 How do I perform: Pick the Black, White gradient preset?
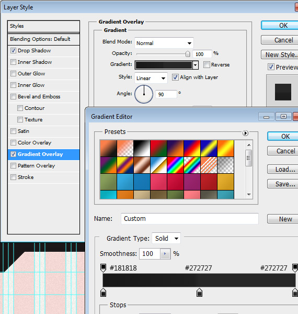(x=142, y=149)
